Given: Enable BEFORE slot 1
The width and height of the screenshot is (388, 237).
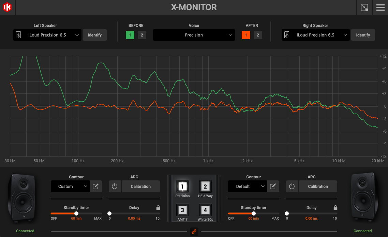Looking at the screenshot, I should click(x=130, y=35).
